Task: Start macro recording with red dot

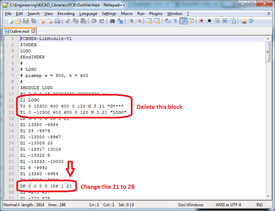Action: (x=201, y=21)
